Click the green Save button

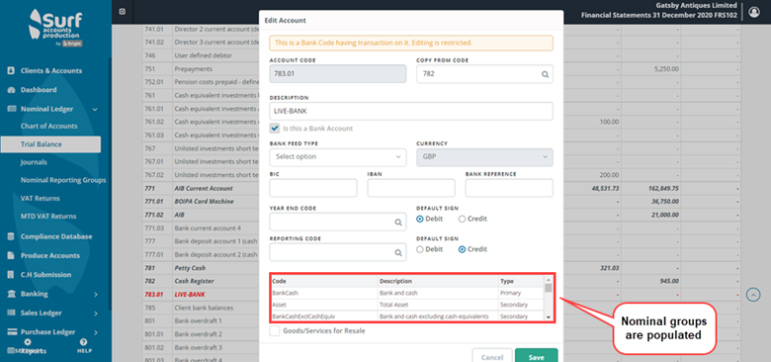(537, 356)
